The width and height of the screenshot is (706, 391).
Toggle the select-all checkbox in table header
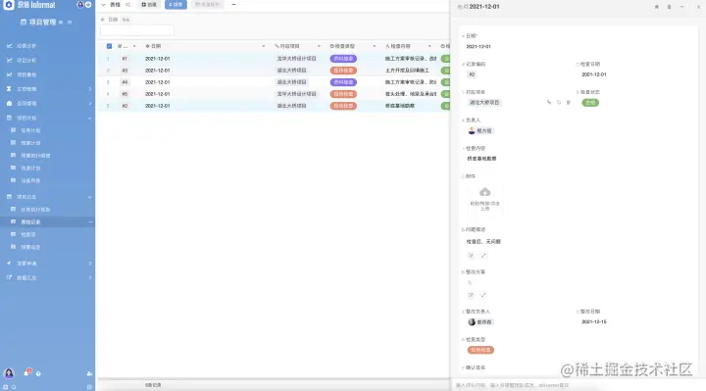point(109,46)
